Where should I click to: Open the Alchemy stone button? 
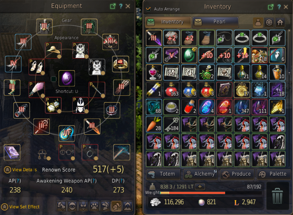click(x=200, y=174)
